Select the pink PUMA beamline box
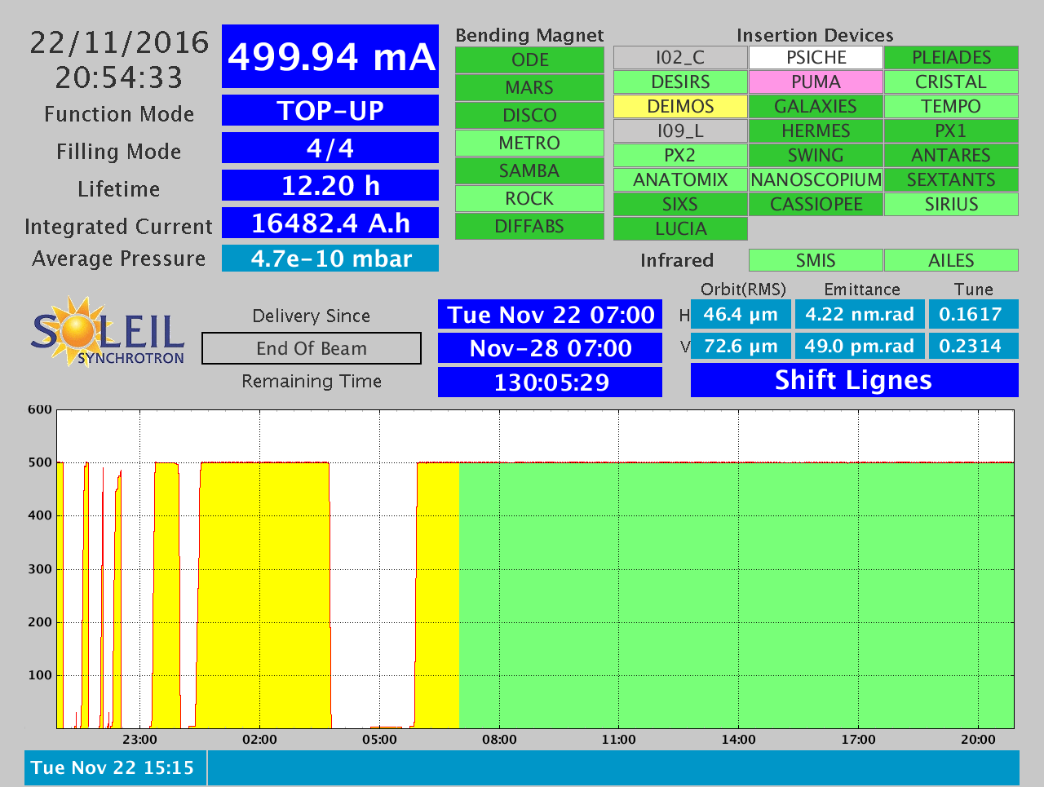This screenshot has width=1044, height=787. (816, 82)
